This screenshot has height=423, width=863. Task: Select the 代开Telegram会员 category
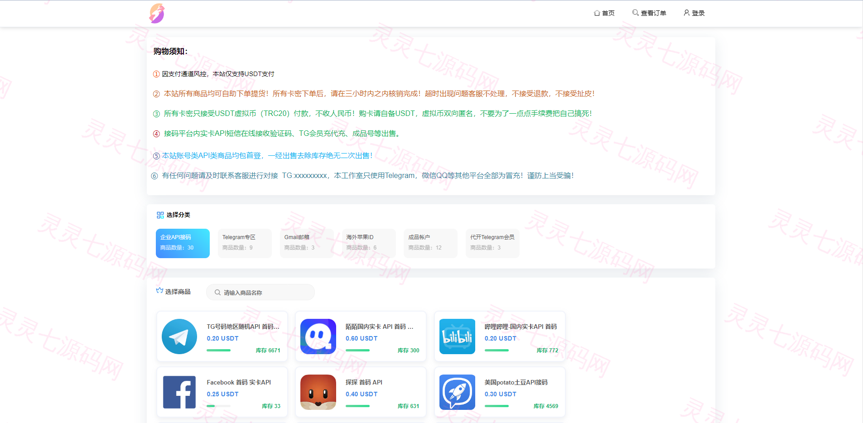[x=492, y=243]
